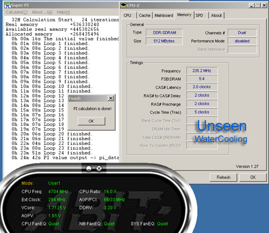Click OK in the Finish dialog
Image resolution: width=269 pixels, height=233 pixels.
91,121
